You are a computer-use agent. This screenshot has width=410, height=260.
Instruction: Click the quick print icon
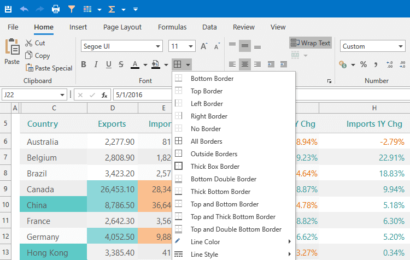point(56,9)
